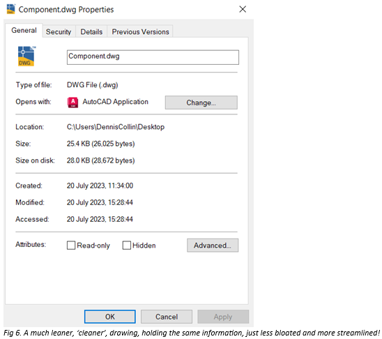This screenshot has height=339, width=382.
Task: Click the Location path text
Action: [x=116, y=127]
